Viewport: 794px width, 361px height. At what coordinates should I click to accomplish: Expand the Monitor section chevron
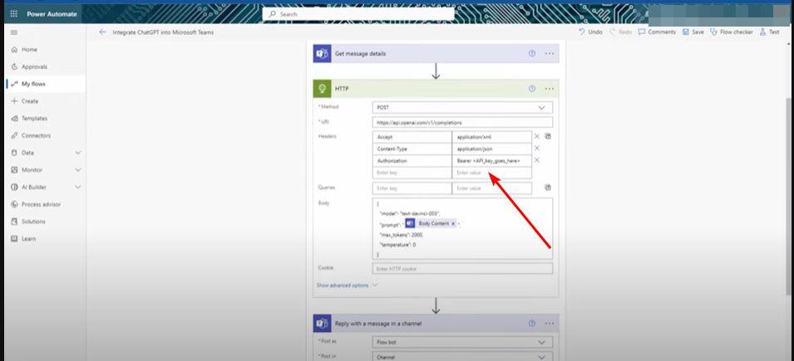click(x=78, y=170)
